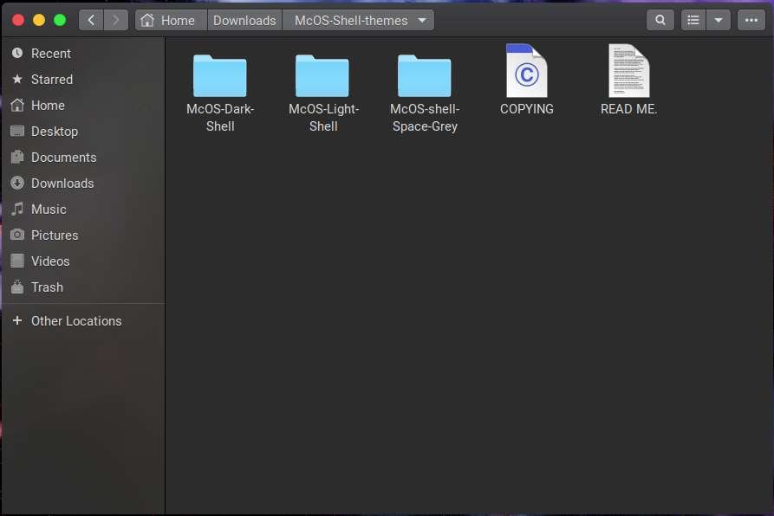The image size is (774, 516).
Task: Click the COPYING file name label
Action: pos(527,109)
